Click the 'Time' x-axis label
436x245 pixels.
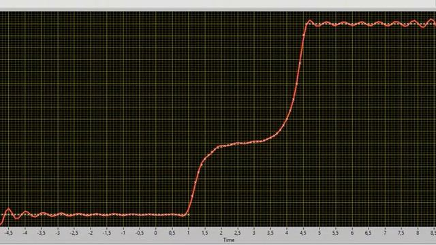click(x=229, y=240)
